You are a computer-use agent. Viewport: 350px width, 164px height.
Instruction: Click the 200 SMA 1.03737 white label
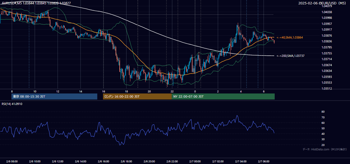coord(291,56)
